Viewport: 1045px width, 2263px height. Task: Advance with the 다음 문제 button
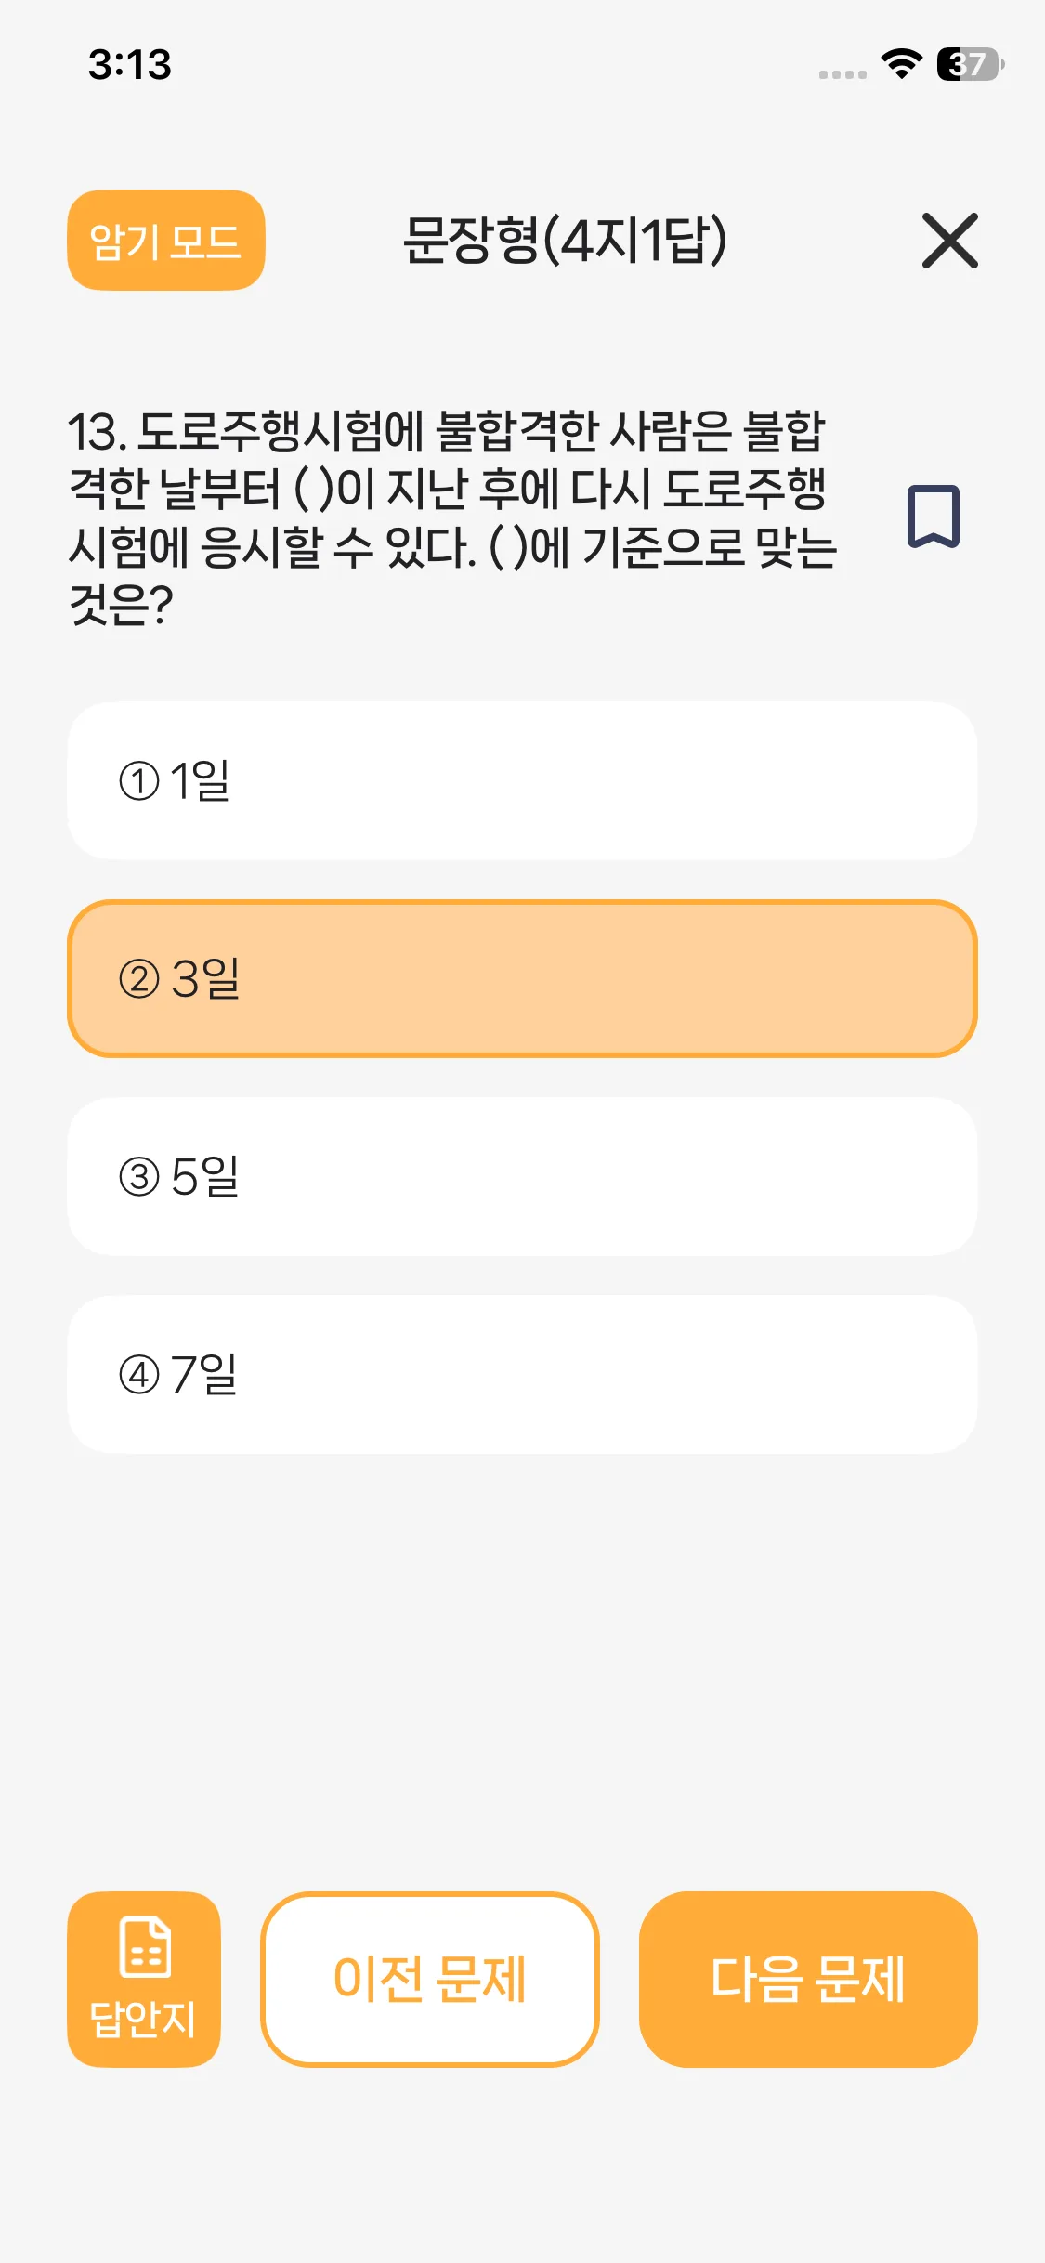tap(808, 1979)
